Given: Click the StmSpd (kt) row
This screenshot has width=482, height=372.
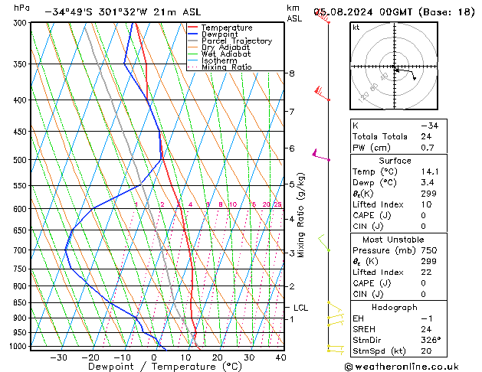Looking at the screenshot, I should (398, 351).
